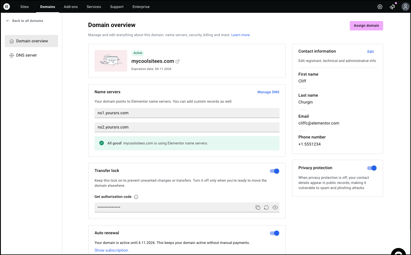Copy the authorization code
411x255 pixels.
(x=258, y=208)
